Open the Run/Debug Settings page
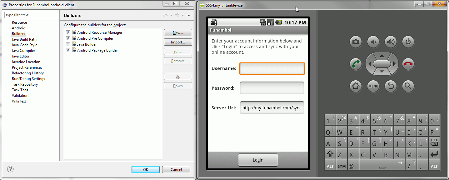449x180 pixels. pyautogui.click(x=28, y=79)
